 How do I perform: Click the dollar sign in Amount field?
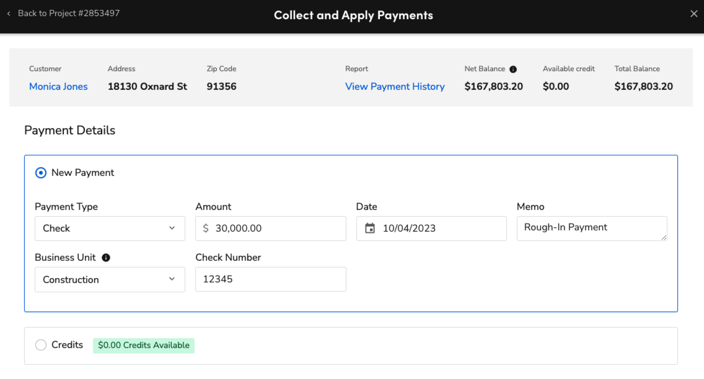pos(205,228)
